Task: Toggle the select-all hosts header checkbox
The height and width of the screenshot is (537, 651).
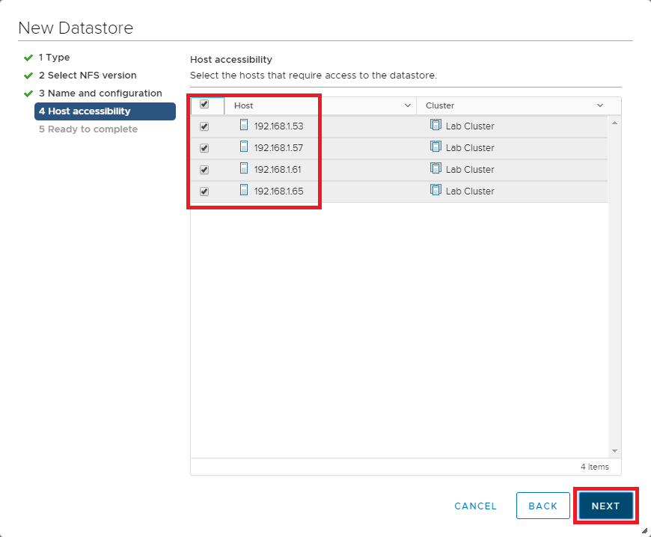Action: coord(204,105)
